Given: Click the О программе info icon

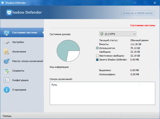Looking at the screenshot, I should (x=6, y=90).
